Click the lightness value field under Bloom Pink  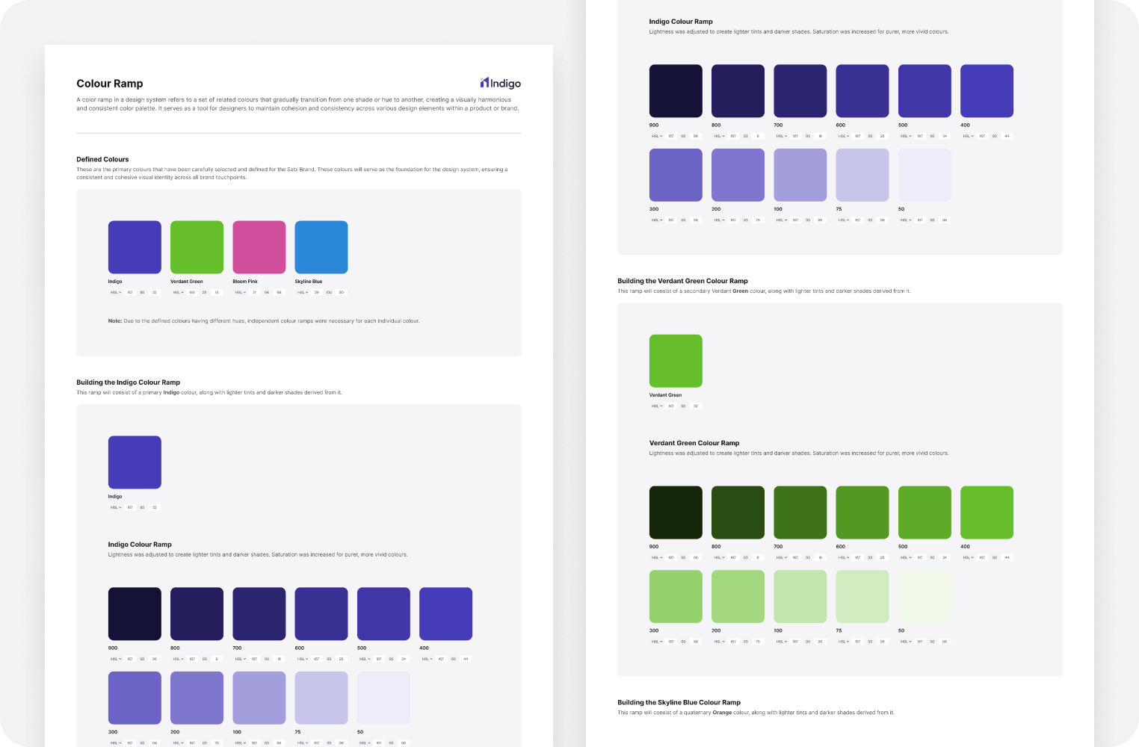coord(279,293)
